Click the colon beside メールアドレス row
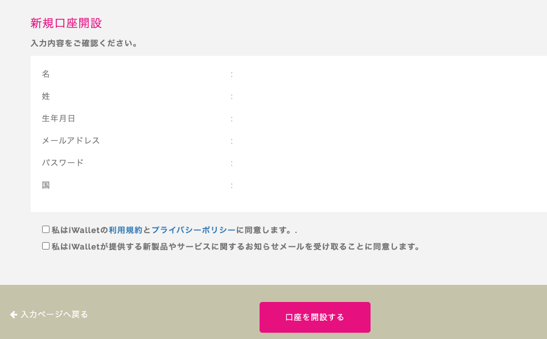This screenshot has height=339, width=547. (x=232, y=141)
